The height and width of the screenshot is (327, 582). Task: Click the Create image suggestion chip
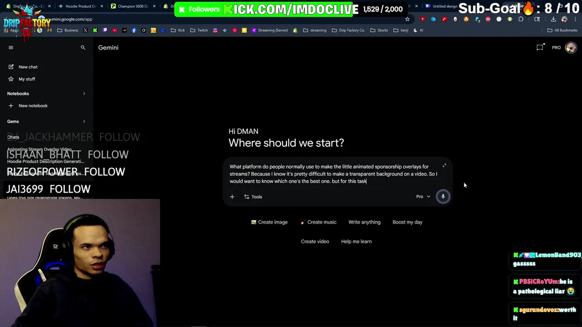click(x=269, y=222)
